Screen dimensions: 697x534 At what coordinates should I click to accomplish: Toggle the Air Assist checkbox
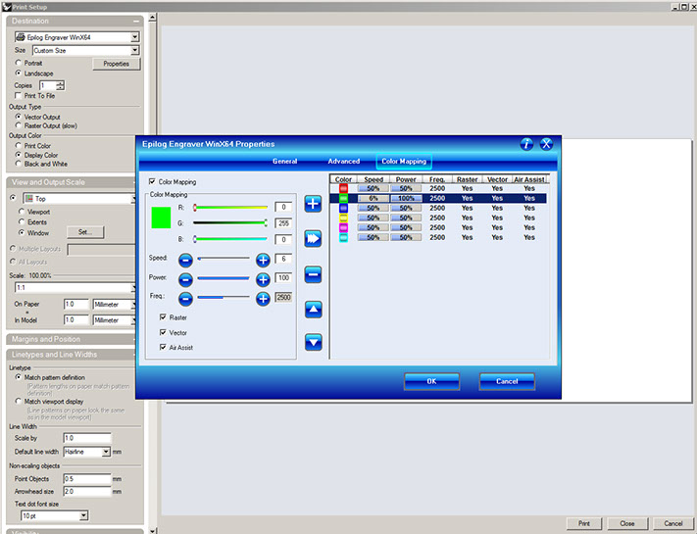(163, 347)
